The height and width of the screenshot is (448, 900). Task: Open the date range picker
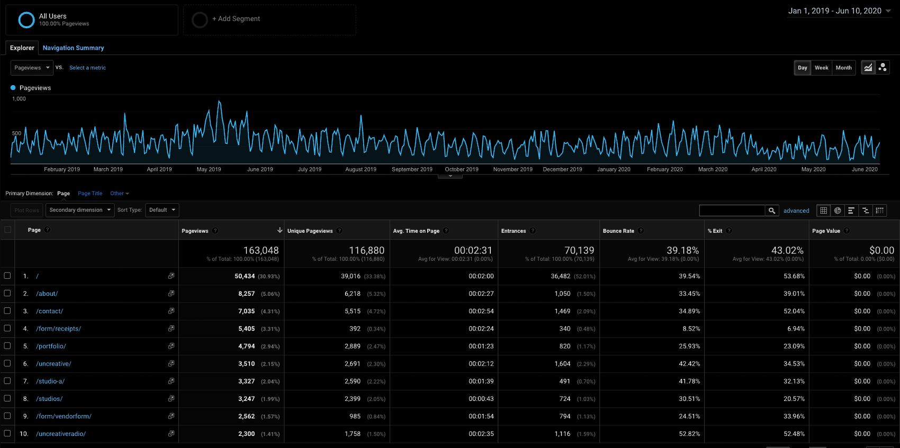click(x=840, y=11)
